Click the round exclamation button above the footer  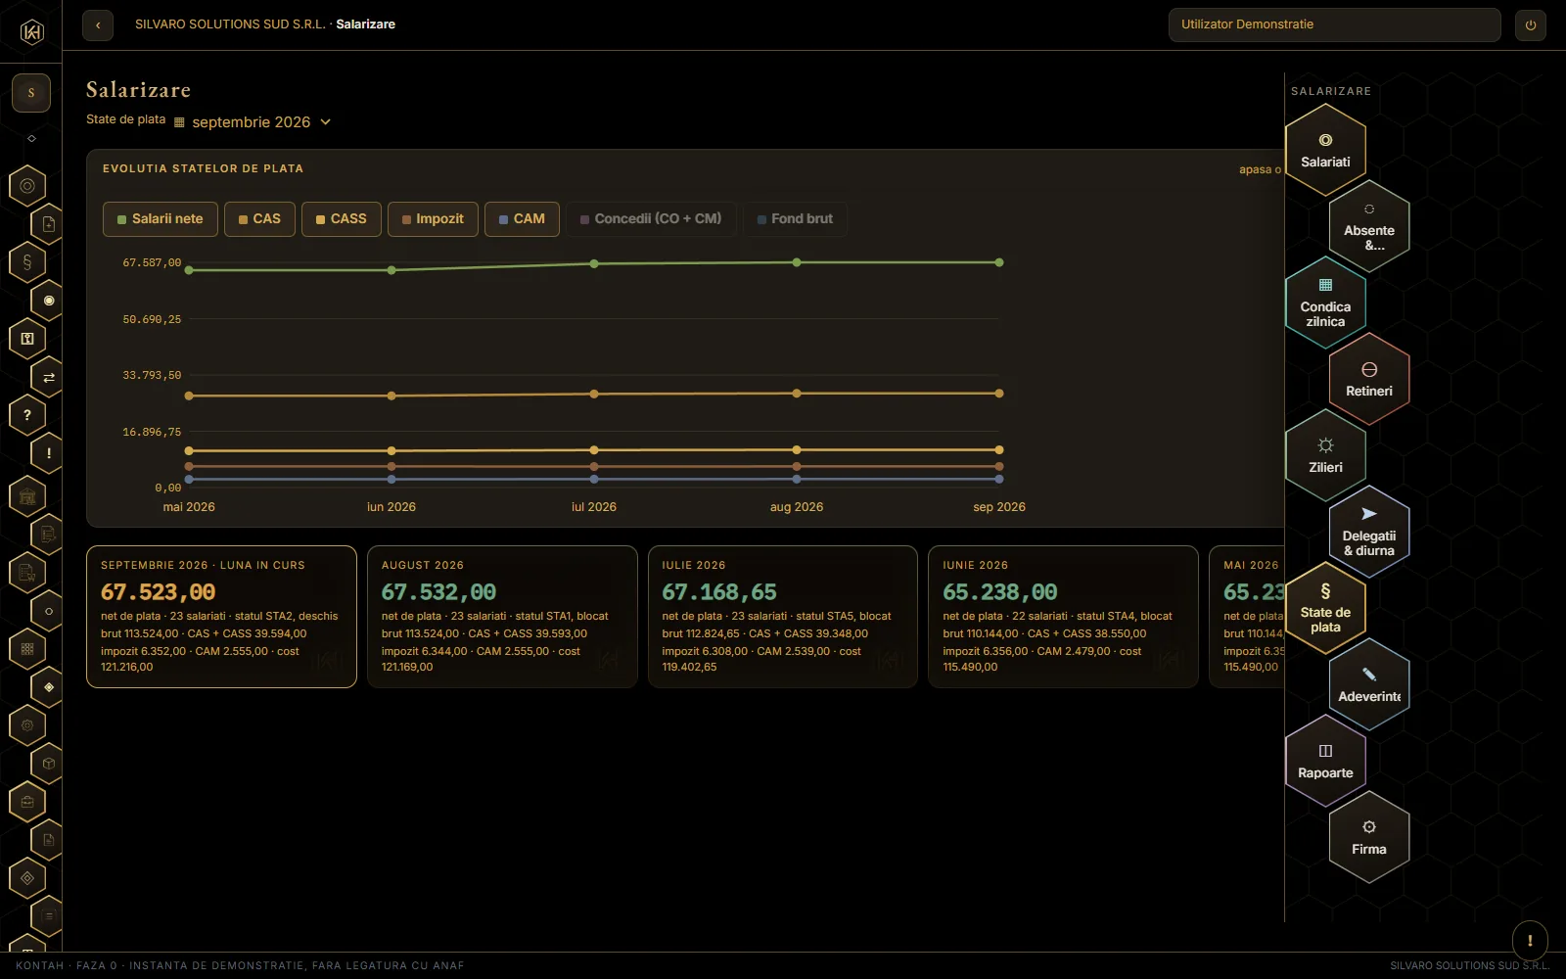click(1530, 941)
